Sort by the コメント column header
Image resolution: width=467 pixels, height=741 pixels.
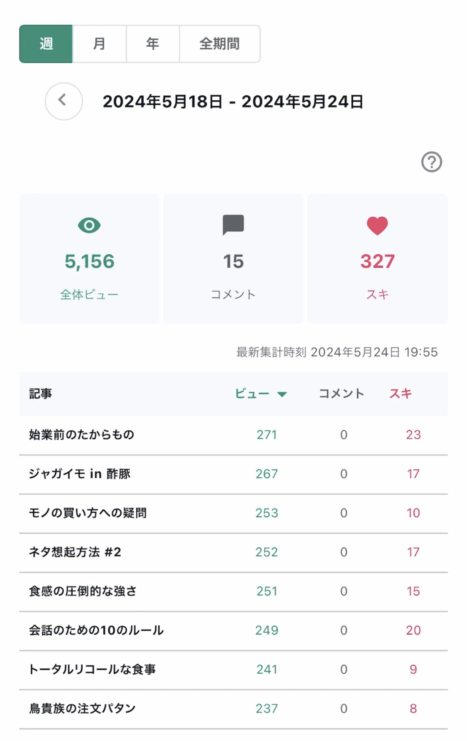[x=341, y=393]
